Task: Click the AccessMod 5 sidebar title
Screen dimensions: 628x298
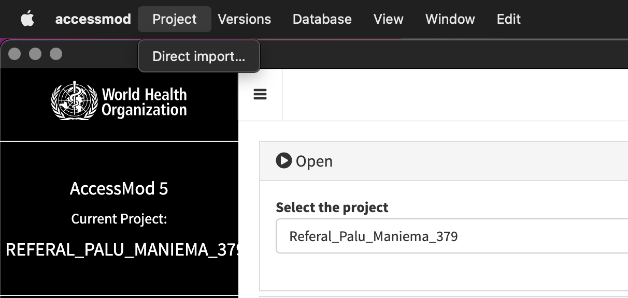Action: pos(119,188)
